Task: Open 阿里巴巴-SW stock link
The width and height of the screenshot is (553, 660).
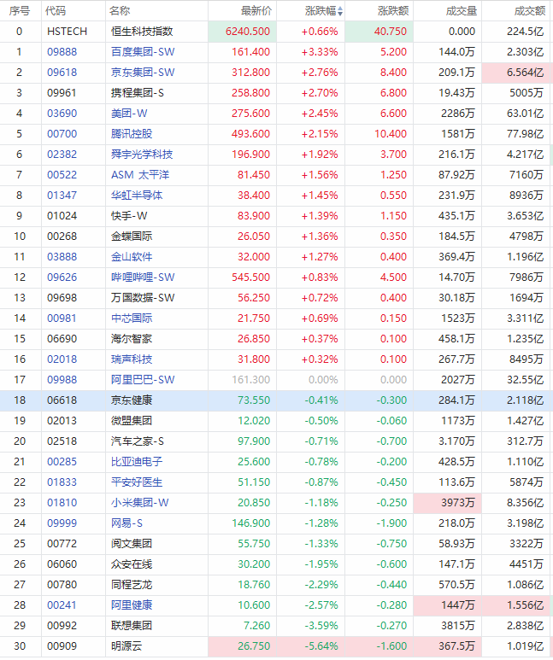Action: pos(143,380)
